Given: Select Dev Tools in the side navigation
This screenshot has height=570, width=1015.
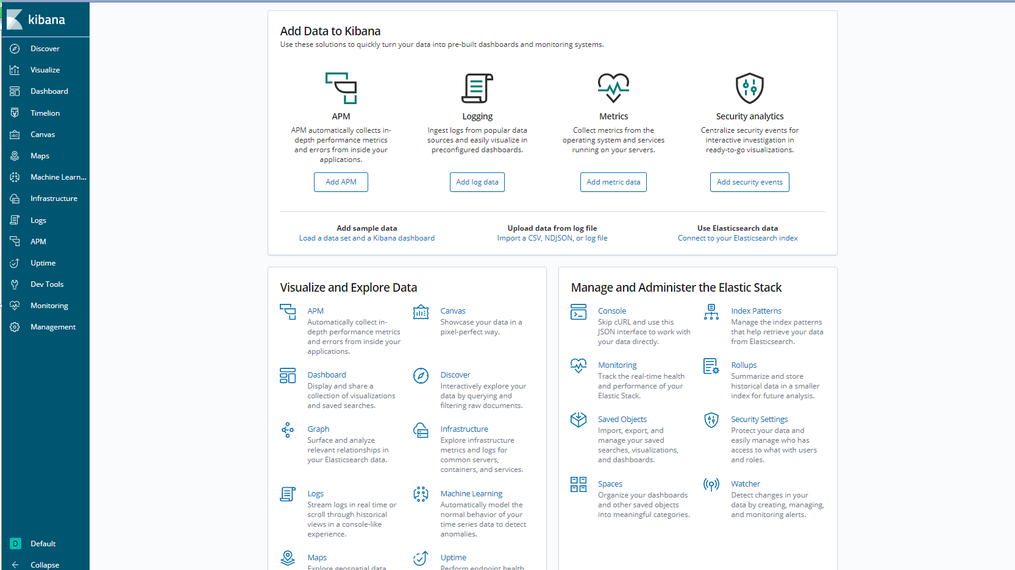Looking at the screenshot, I should pyautogui.click(x=47, y=284).
